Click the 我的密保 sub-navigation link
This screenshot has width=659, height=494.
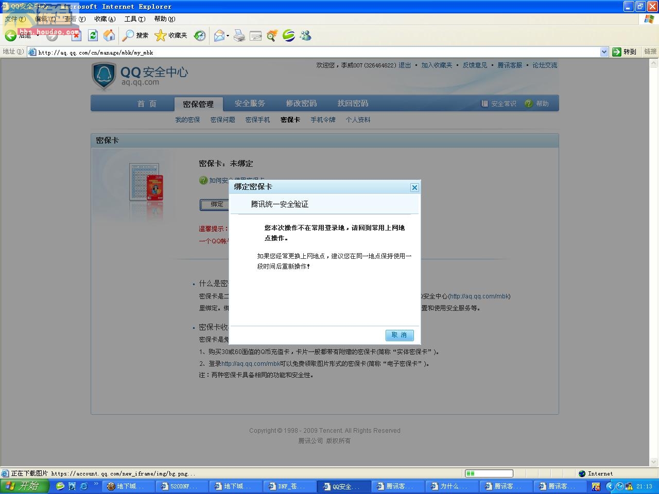point(187,120)
